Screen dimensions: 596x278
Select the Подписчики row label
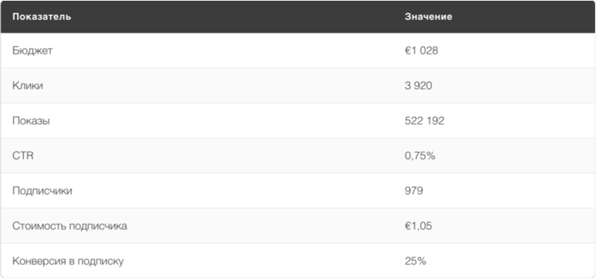pos(42,191)
